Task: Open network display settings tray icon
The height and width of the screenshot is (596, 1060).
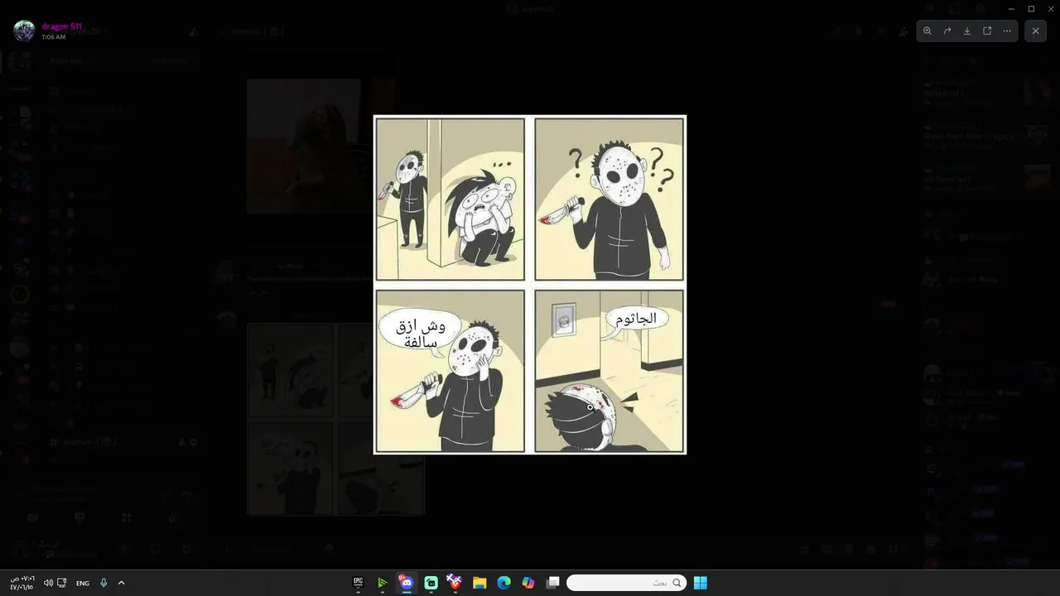Action: [62, 583]
